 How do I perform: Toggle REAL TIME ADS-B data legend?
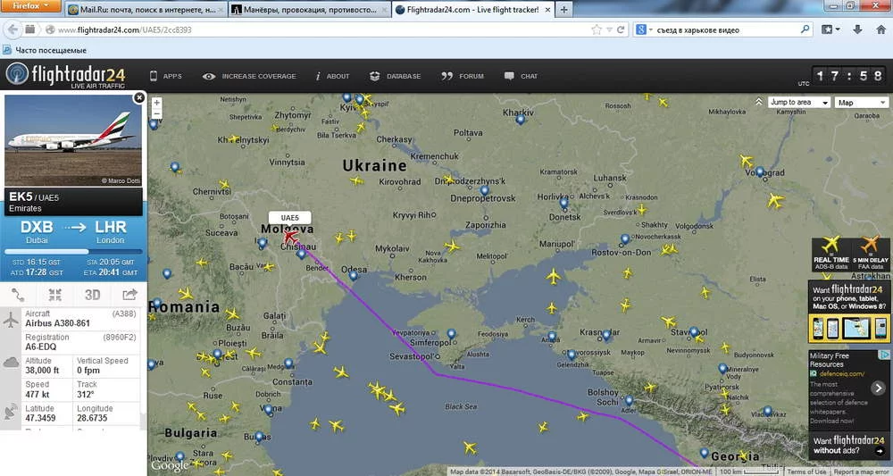(830, 254)
